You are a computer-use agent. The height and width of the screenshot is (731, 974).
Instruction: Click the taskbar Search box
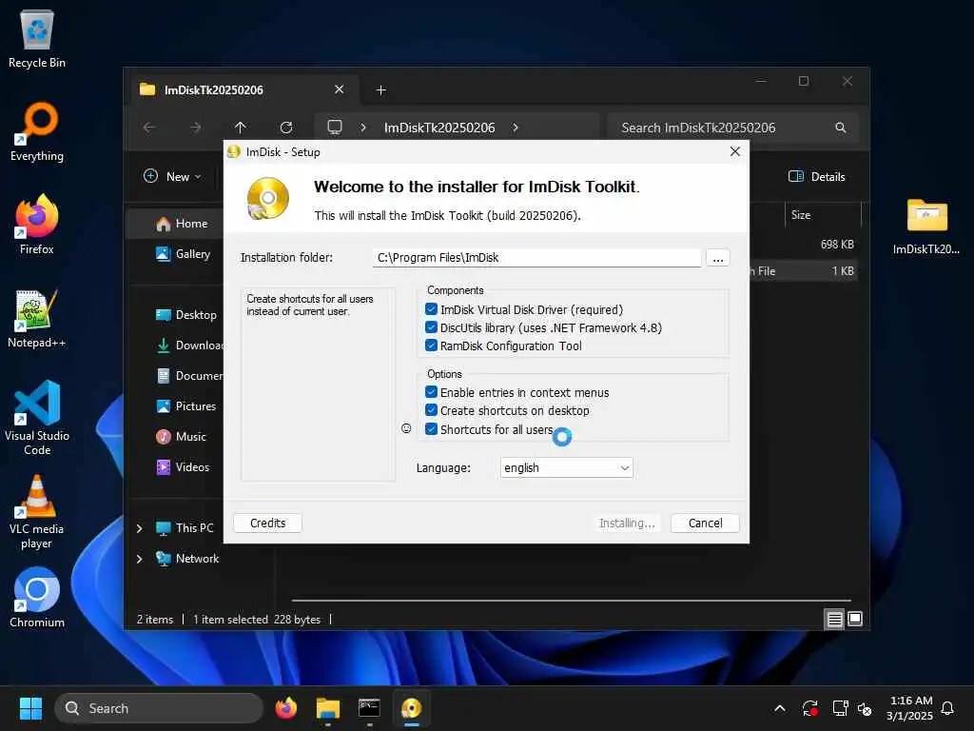coord(159,708)
